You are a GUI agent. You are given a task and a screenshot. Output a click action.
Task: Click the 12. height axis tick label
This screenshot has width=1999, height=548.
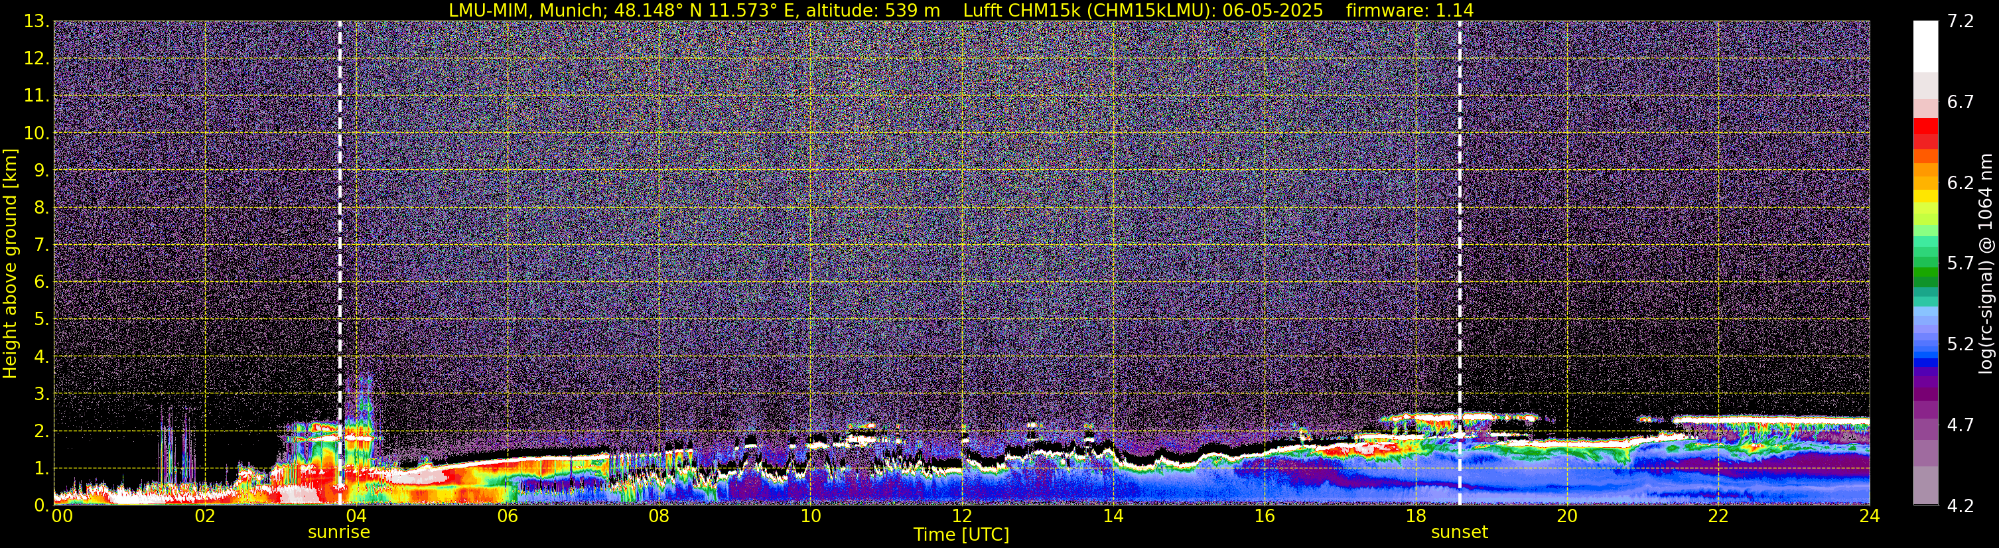(x=36, y=58)
